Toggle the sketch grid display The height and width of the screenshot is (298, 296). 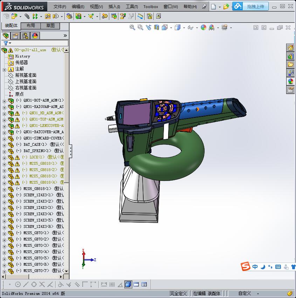pos(111,284)
